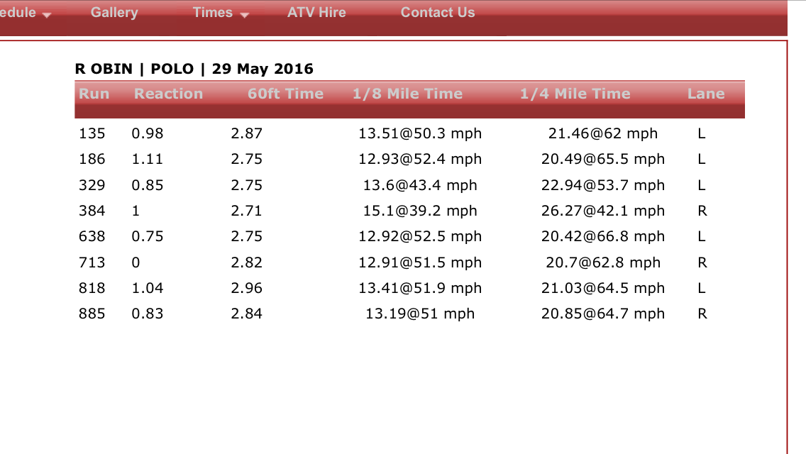Click 1/8 mile time 13.6@43.4 mph

(420, 185)
